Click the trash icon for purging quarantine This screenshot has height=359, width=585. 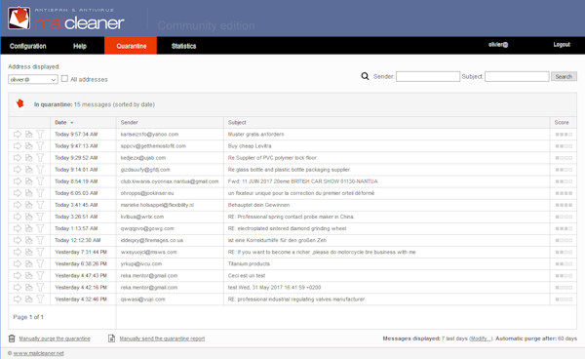[x=12, y=339]
